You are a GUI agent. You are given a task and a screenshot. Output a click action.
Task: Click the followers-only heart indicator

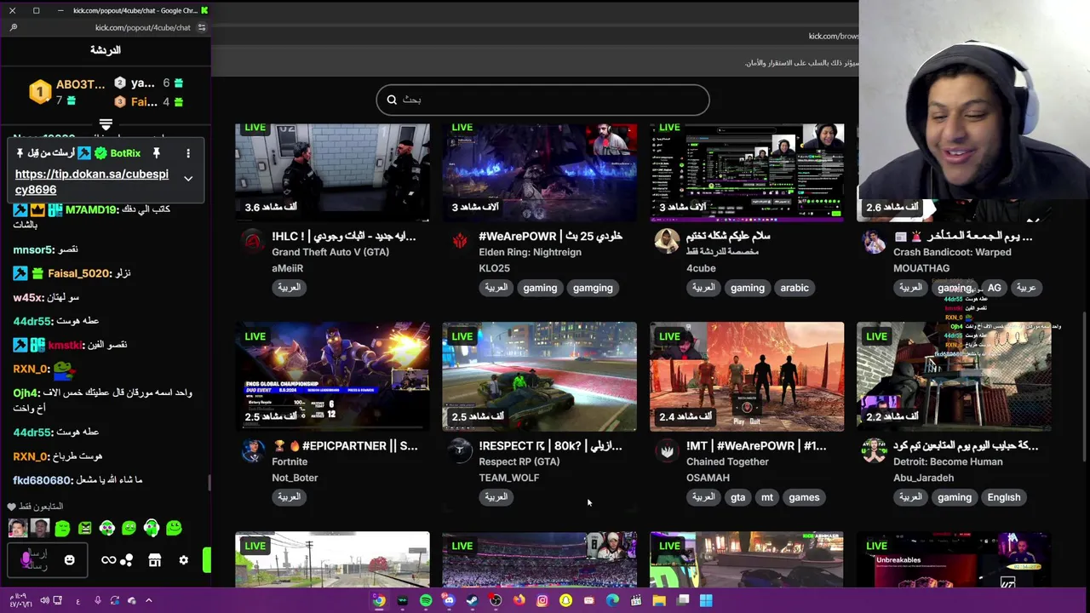point(12,507)
